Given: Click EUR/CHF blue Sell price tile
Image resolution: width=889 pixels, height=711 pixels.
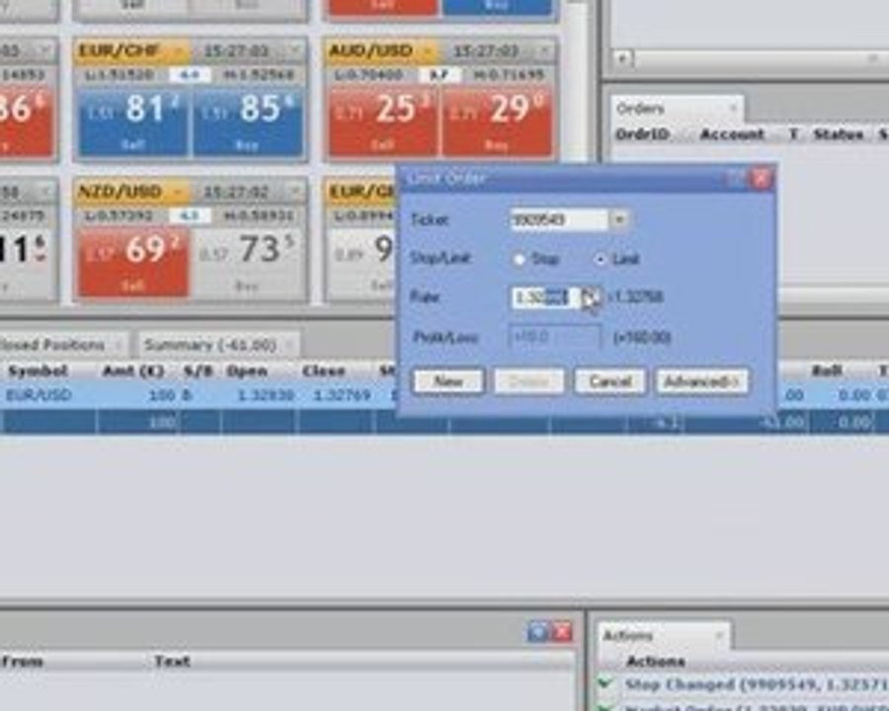Looking at the screenshot, I should click(x=133, y=121).
